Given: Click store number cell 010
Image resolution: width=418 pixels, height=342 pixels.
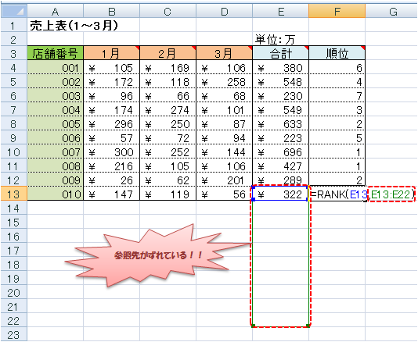Looking at the screenshot, I should pos(55,194).
